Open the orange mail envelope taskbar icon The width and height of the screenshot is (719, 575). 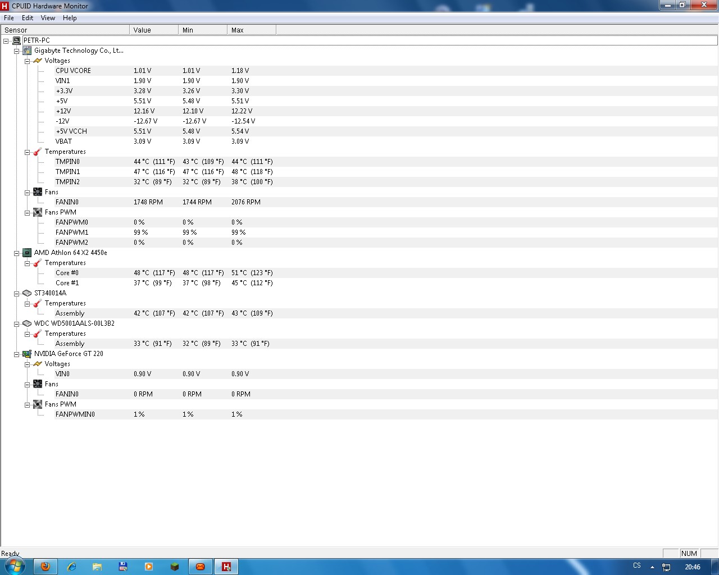coord(200,567)
